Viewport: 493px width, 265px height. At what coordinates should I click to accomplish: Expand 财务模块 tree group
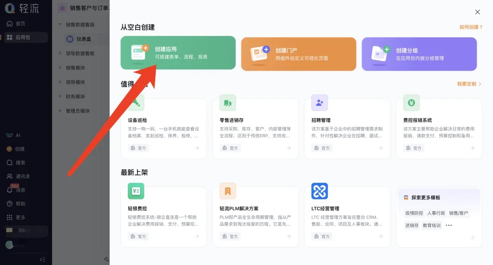click(x=60, y=96)
